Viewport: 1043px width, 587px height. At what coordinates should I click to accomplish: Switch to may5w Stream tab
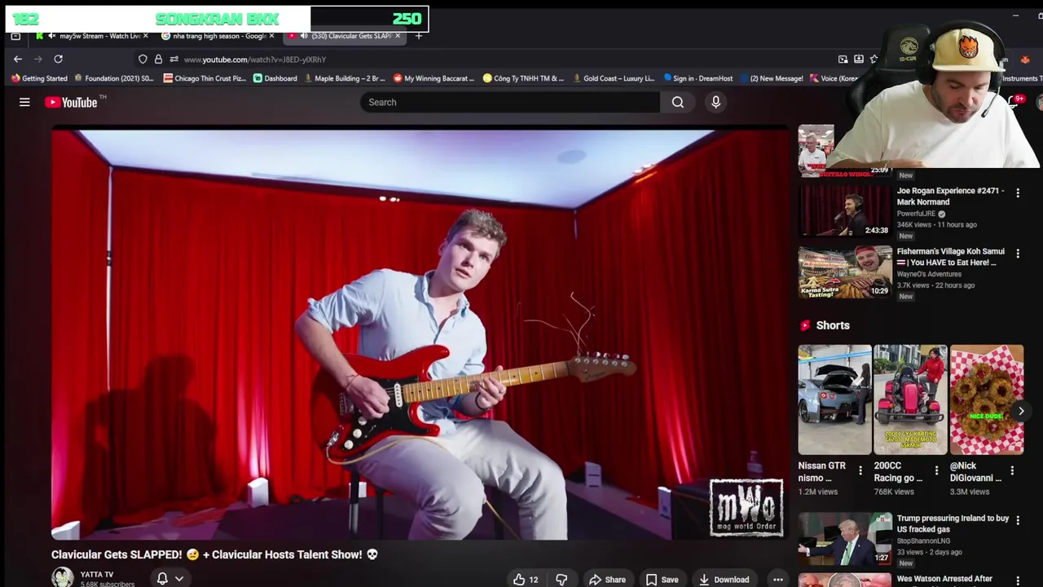coord(92,36)
